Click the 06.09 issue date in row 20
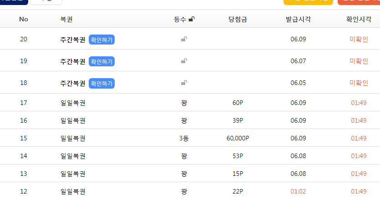 click(299, 39)
